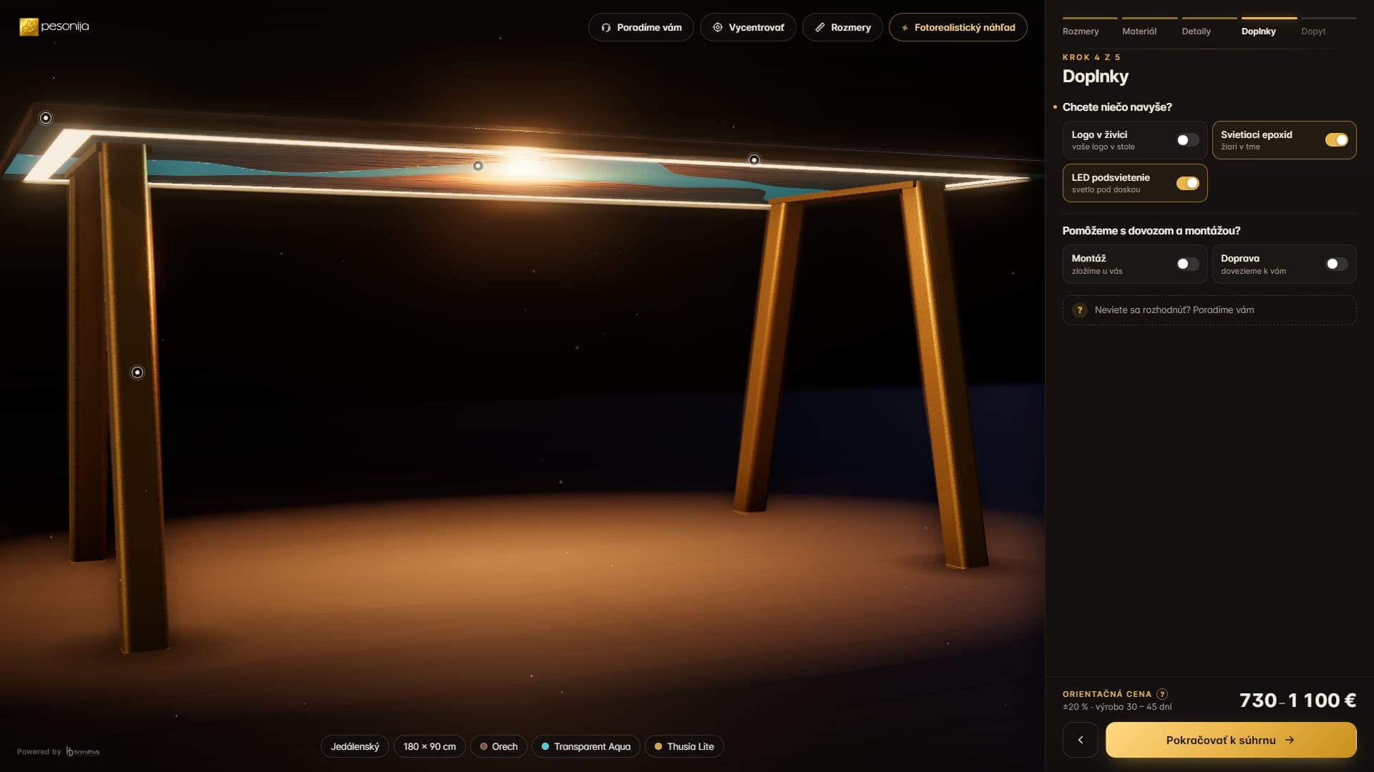Click the 730–1 100 € price text
Viewport: 1374px width, 772px height.
[1297, 701]
